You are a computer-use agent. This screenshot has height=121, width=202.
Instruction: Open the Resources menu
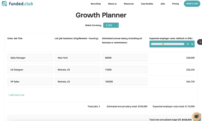coord(129,4)
